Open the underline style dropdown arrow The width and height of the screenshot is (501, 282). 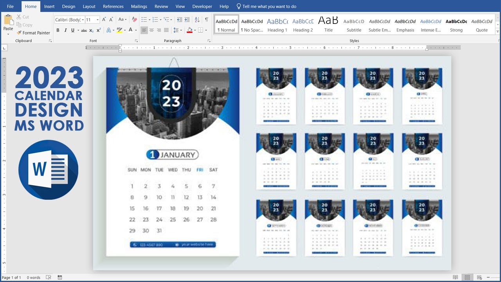[x=78, y=30]
